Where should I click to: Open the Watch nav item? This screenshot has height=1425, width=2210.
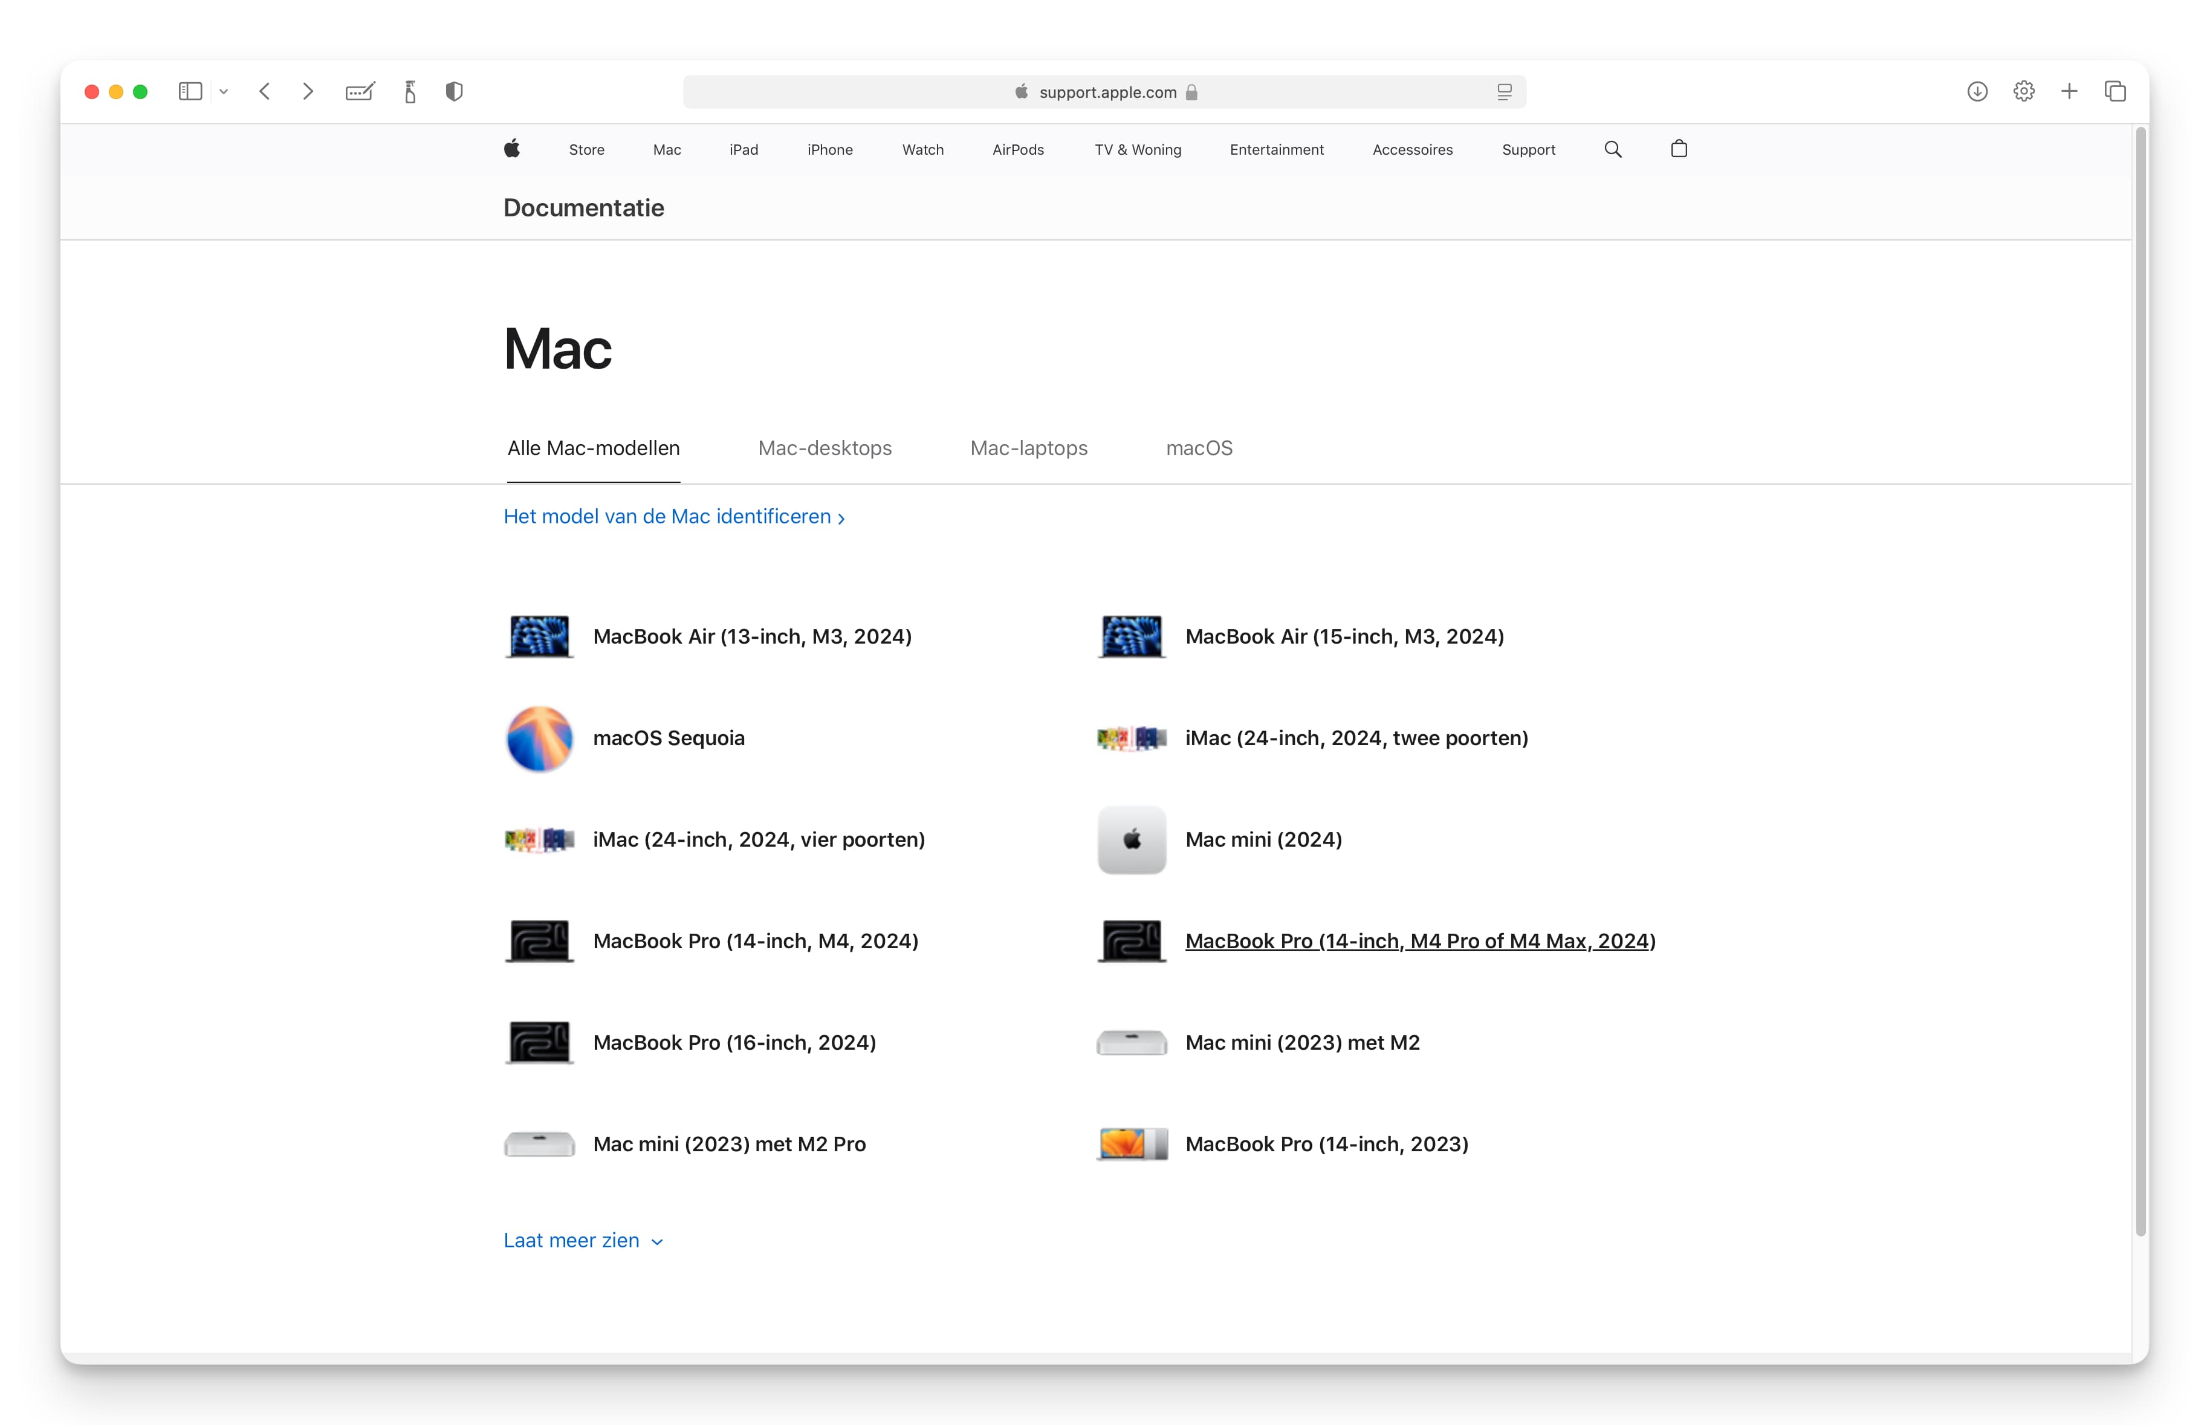[922, 150]
